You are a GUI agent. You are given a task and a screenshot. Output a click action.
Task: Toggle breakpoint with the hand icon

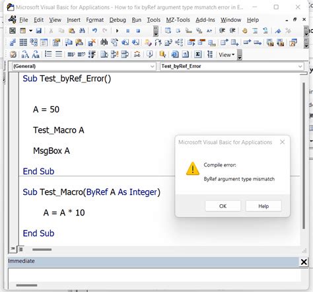244,30
